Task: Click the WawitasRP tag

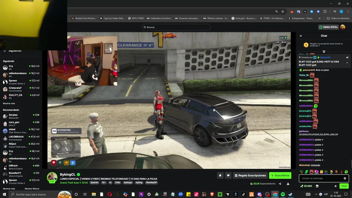Action: coord(152,183)
